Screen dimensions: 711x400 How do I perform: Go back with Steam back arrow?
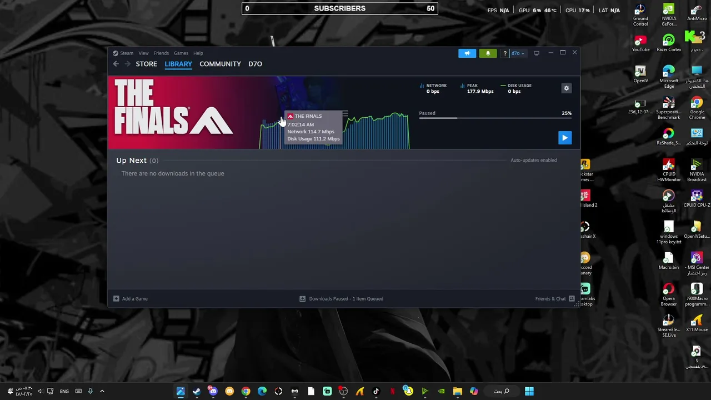click(116, 64)
